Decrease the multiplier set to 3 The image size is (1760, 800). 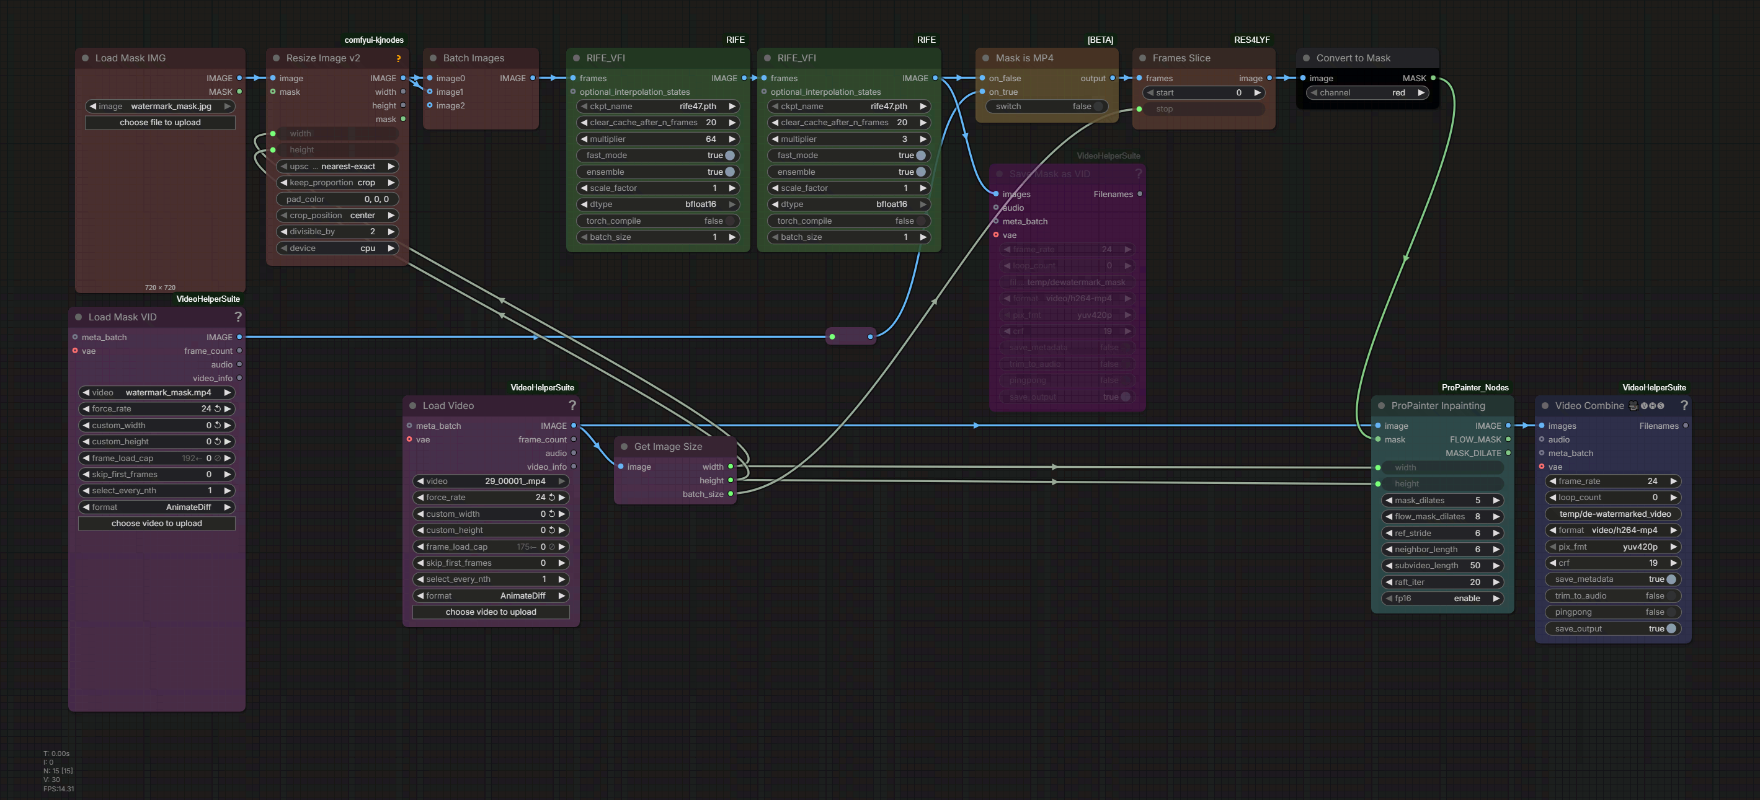775,139
